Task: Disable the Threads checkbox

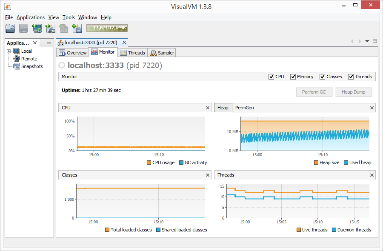Action: click(351, 77)
